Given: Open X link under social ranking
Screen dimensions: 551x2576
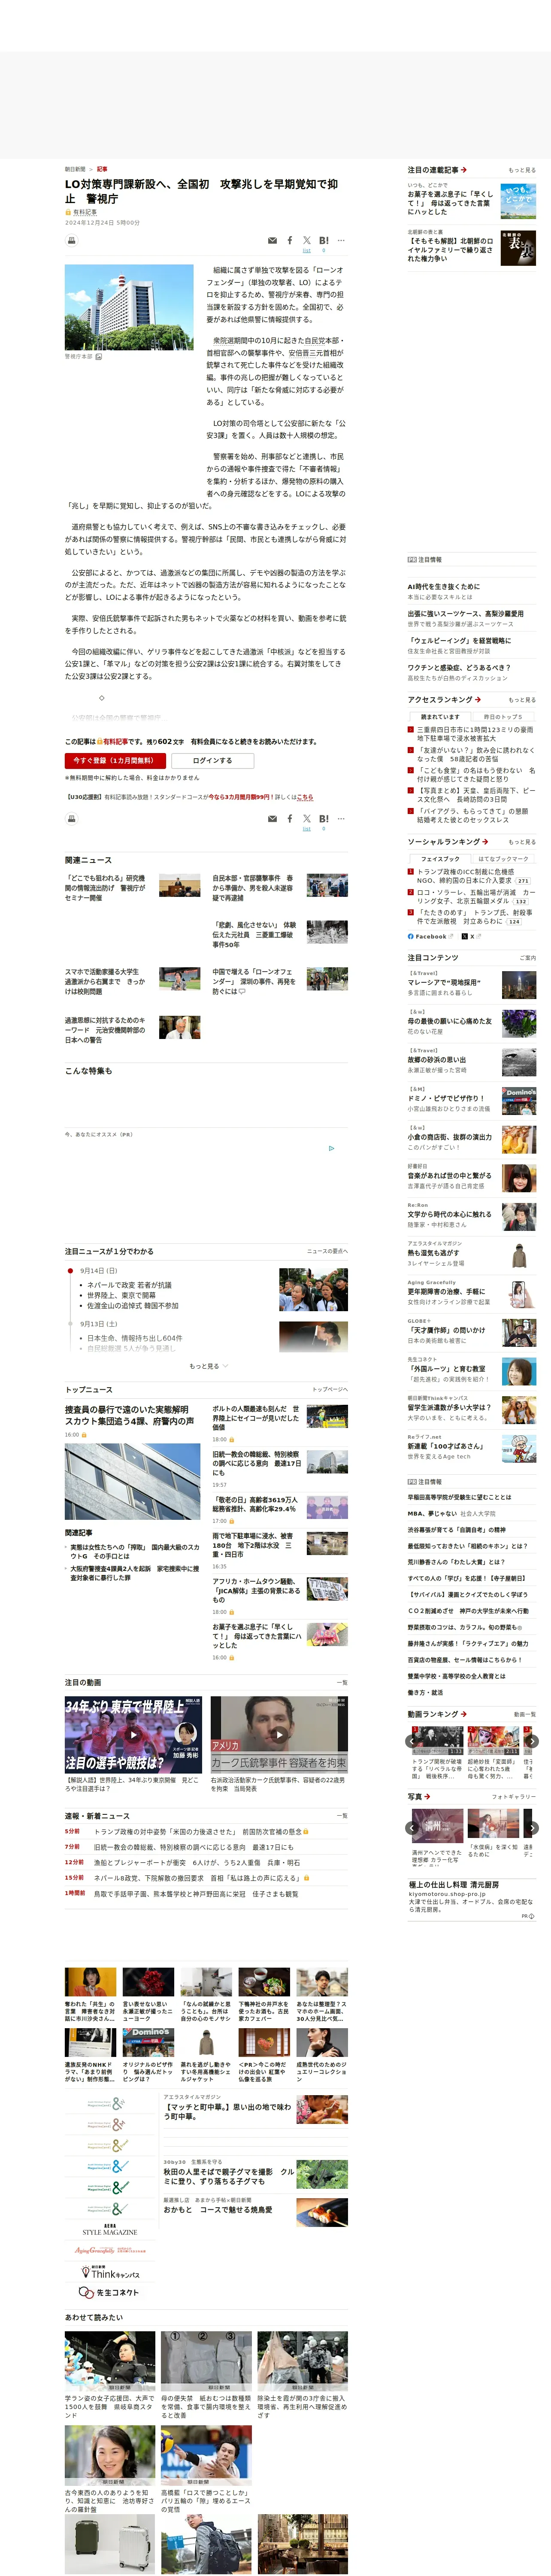Looking at the screenshot, I should (x=471, y=936).
